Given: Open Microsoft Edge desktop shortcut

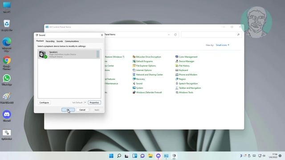Looking at the screenshot, I should [7, 44].
